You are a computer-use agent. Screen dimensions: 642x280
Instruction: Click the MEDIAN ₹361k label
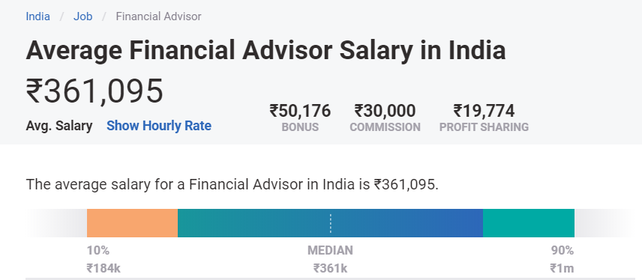point(331,259)
